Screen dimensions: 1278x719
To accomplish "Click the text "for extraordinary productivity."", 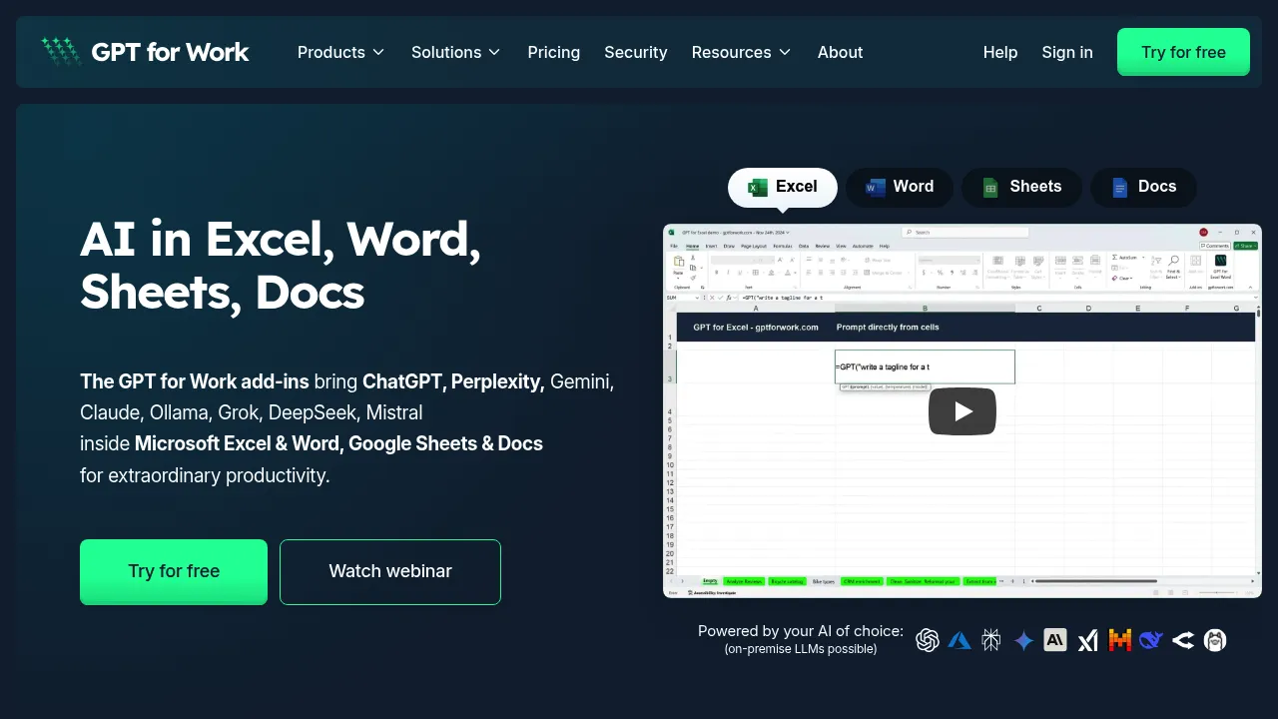I will click(x=205, y=475).
